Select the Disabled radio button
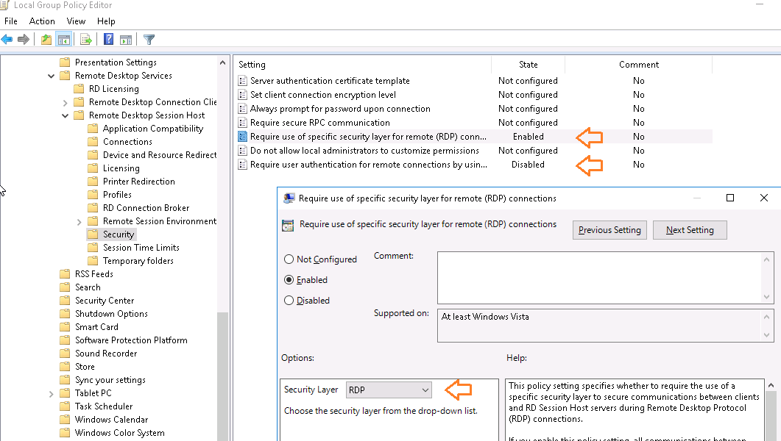 (x=289, y=301)
